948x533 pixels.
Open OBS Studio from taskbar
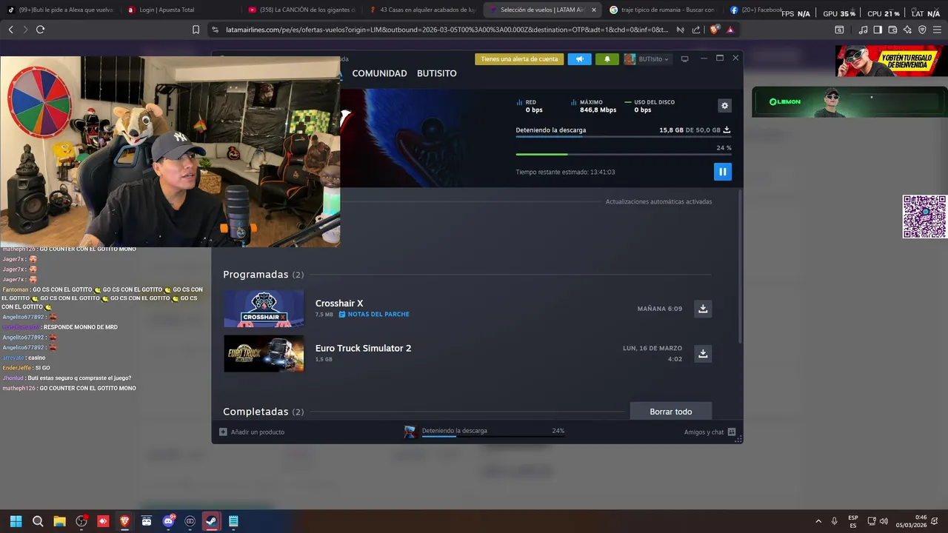(x=81, y=521)
